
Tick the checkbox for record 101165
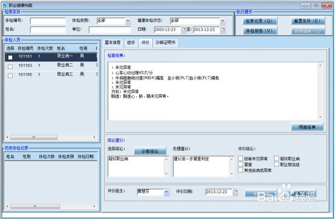(10, 75)
